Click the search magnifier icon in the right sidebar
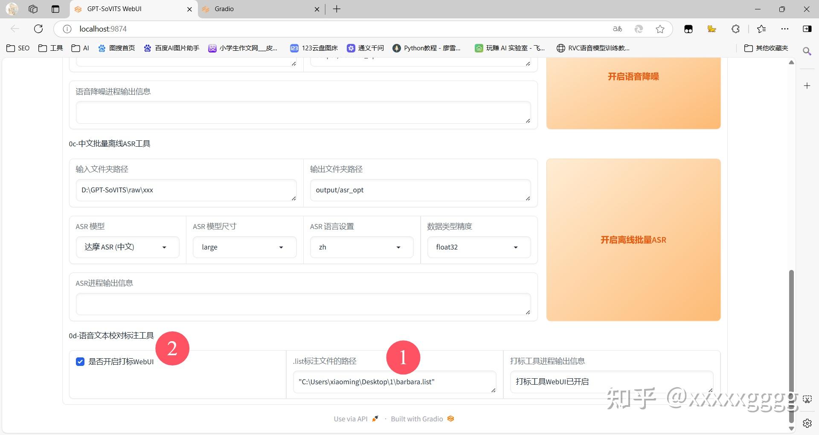819x435 pixels. [807, 51]
